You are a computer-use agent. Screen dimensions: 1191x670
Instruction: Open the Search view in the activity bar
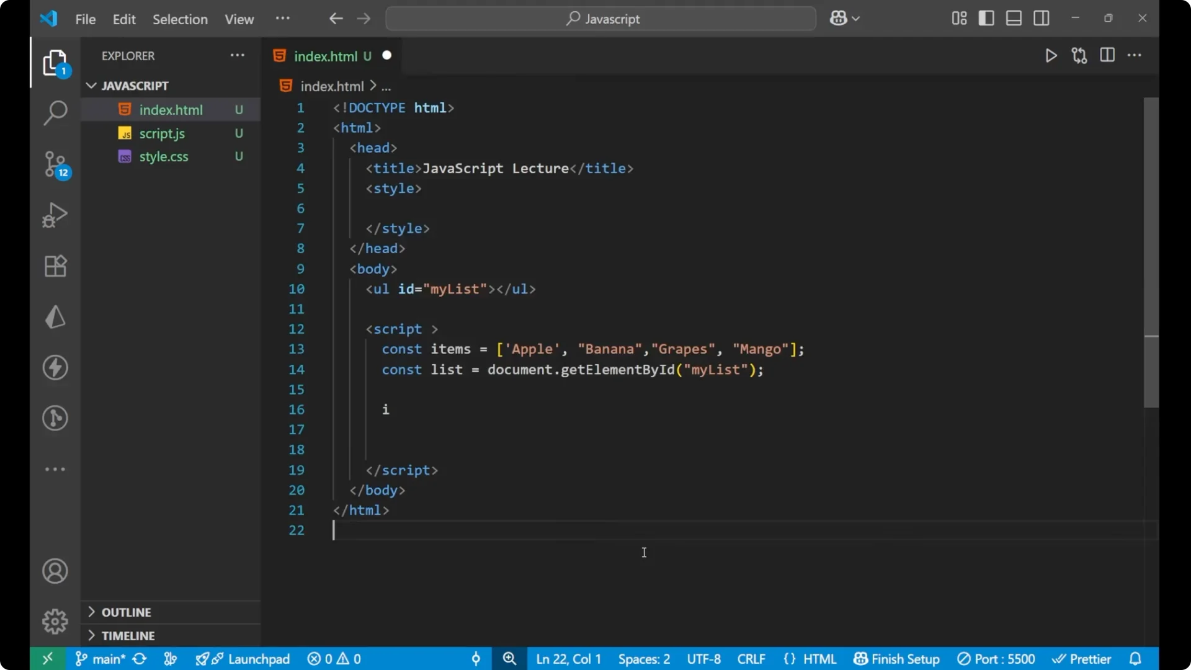pos(55,113)
